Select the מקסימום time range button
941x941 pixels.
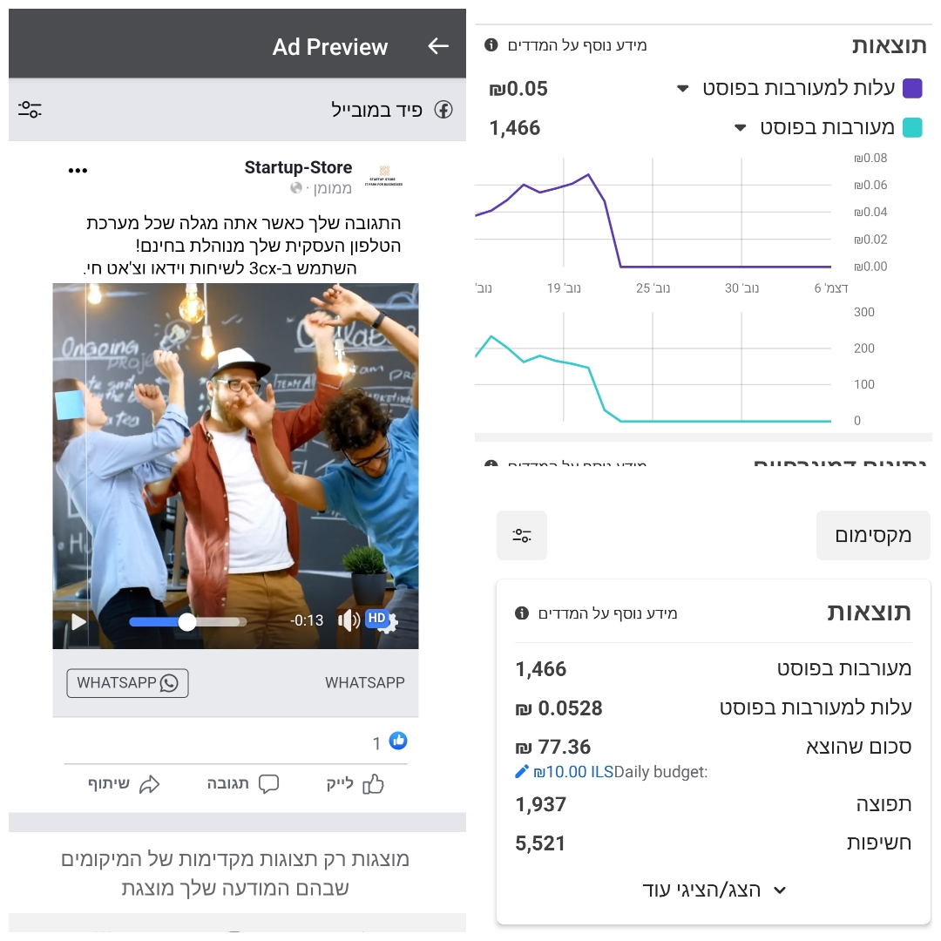[x=873, y=535]
